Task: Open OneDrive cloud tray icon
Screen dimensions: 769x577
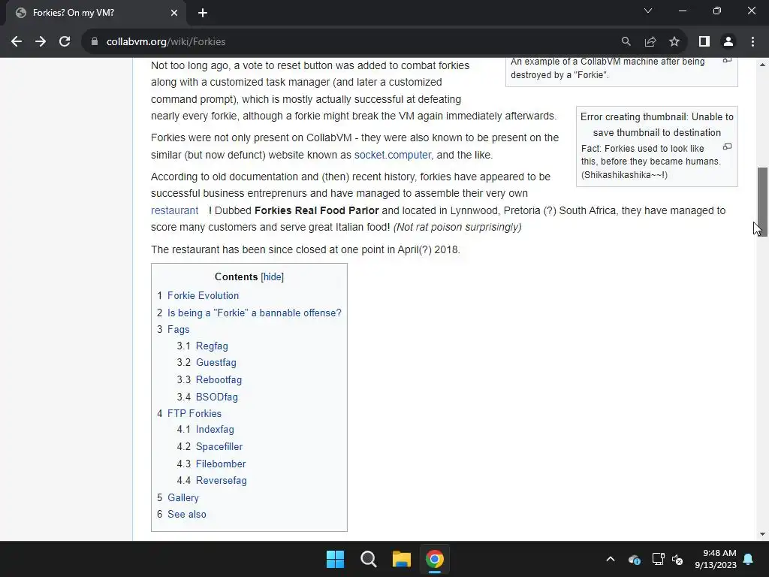Action: (x=634, y=559)
